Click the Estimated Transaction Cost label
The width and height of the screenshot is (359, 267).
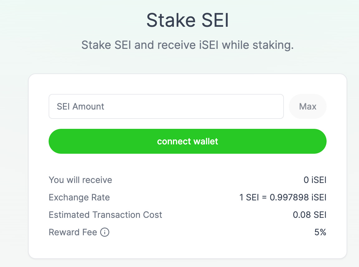pos(105,215)
